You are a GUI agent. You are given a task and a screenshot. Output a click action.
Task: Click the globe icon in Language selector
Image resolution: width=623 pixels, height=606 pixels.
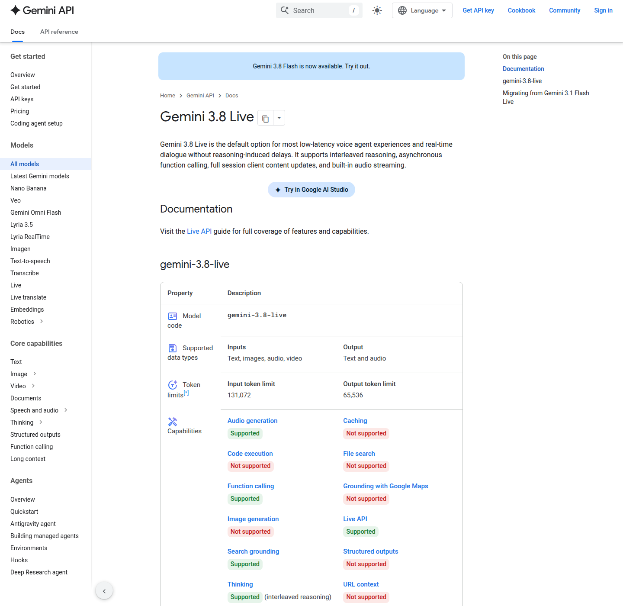[x=402, y=10]
